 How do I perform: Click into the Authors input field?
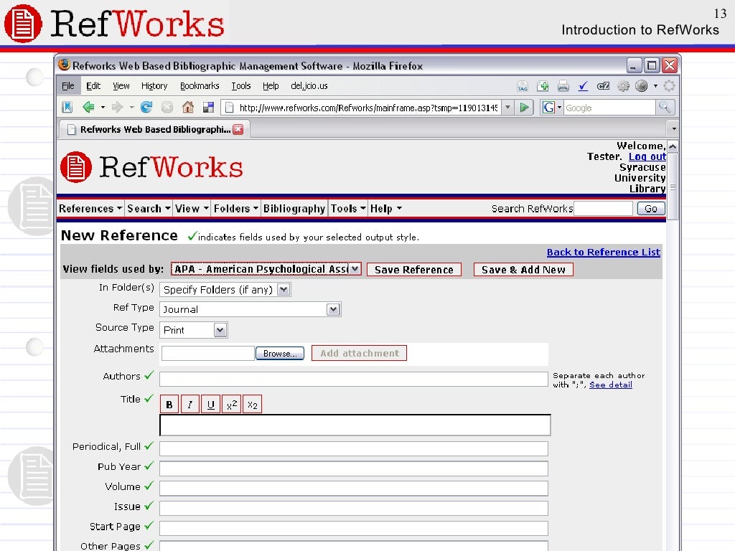pyautogui.click(x=353, y=379)
